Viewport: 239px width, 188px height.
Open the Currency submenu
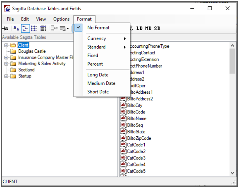coord(102,38)
